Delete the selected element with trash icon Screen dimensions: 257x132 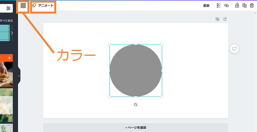(252, 5)
